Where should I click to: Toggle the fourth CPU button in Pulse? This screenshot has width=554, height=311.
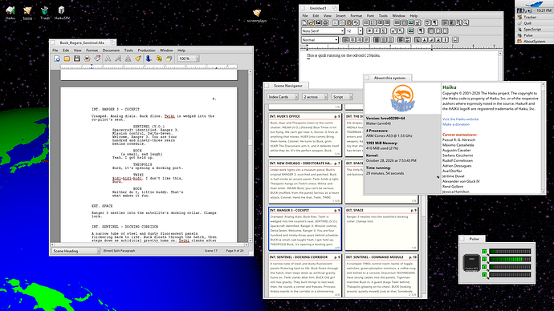484,275
